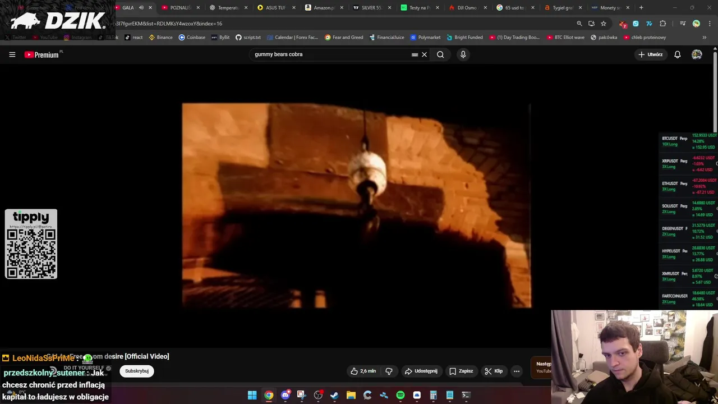
Task: Open the BTC Elliot wave bookmark
Action: (565, 38)
